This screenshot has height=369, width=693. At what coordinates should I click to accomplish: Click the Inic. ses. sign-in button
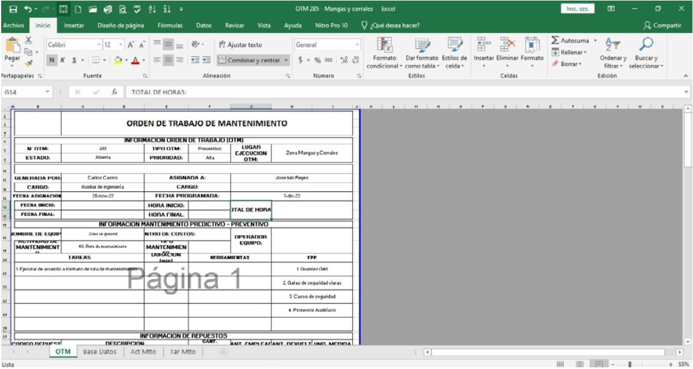[577, 9]
